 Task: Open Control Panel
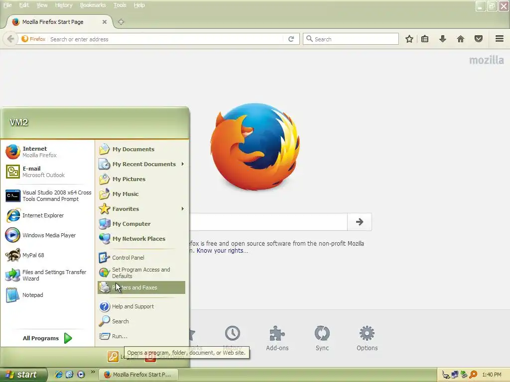(141, 258)
